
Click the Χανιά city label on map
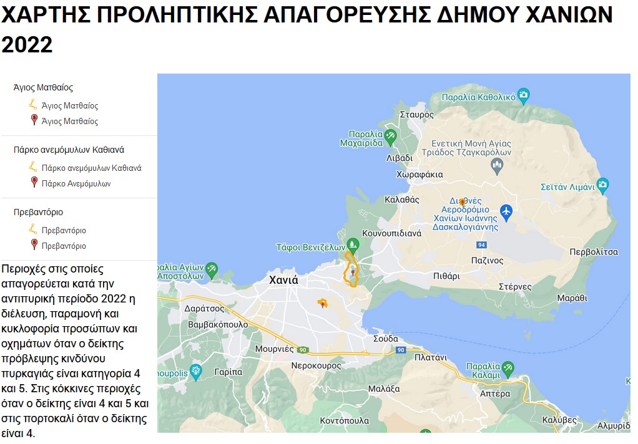click(x=283, y=281)
